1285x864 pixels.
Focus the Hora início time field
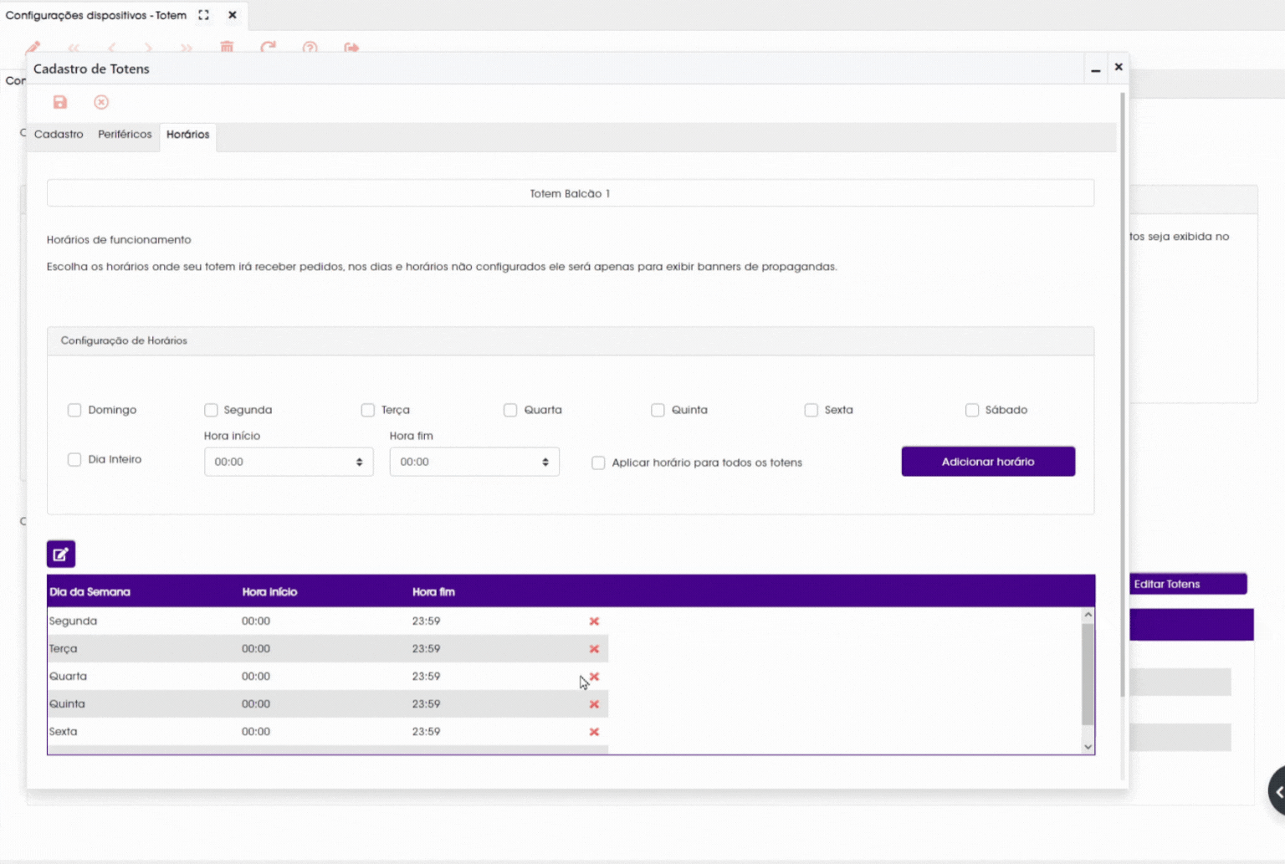click(289, 462)
